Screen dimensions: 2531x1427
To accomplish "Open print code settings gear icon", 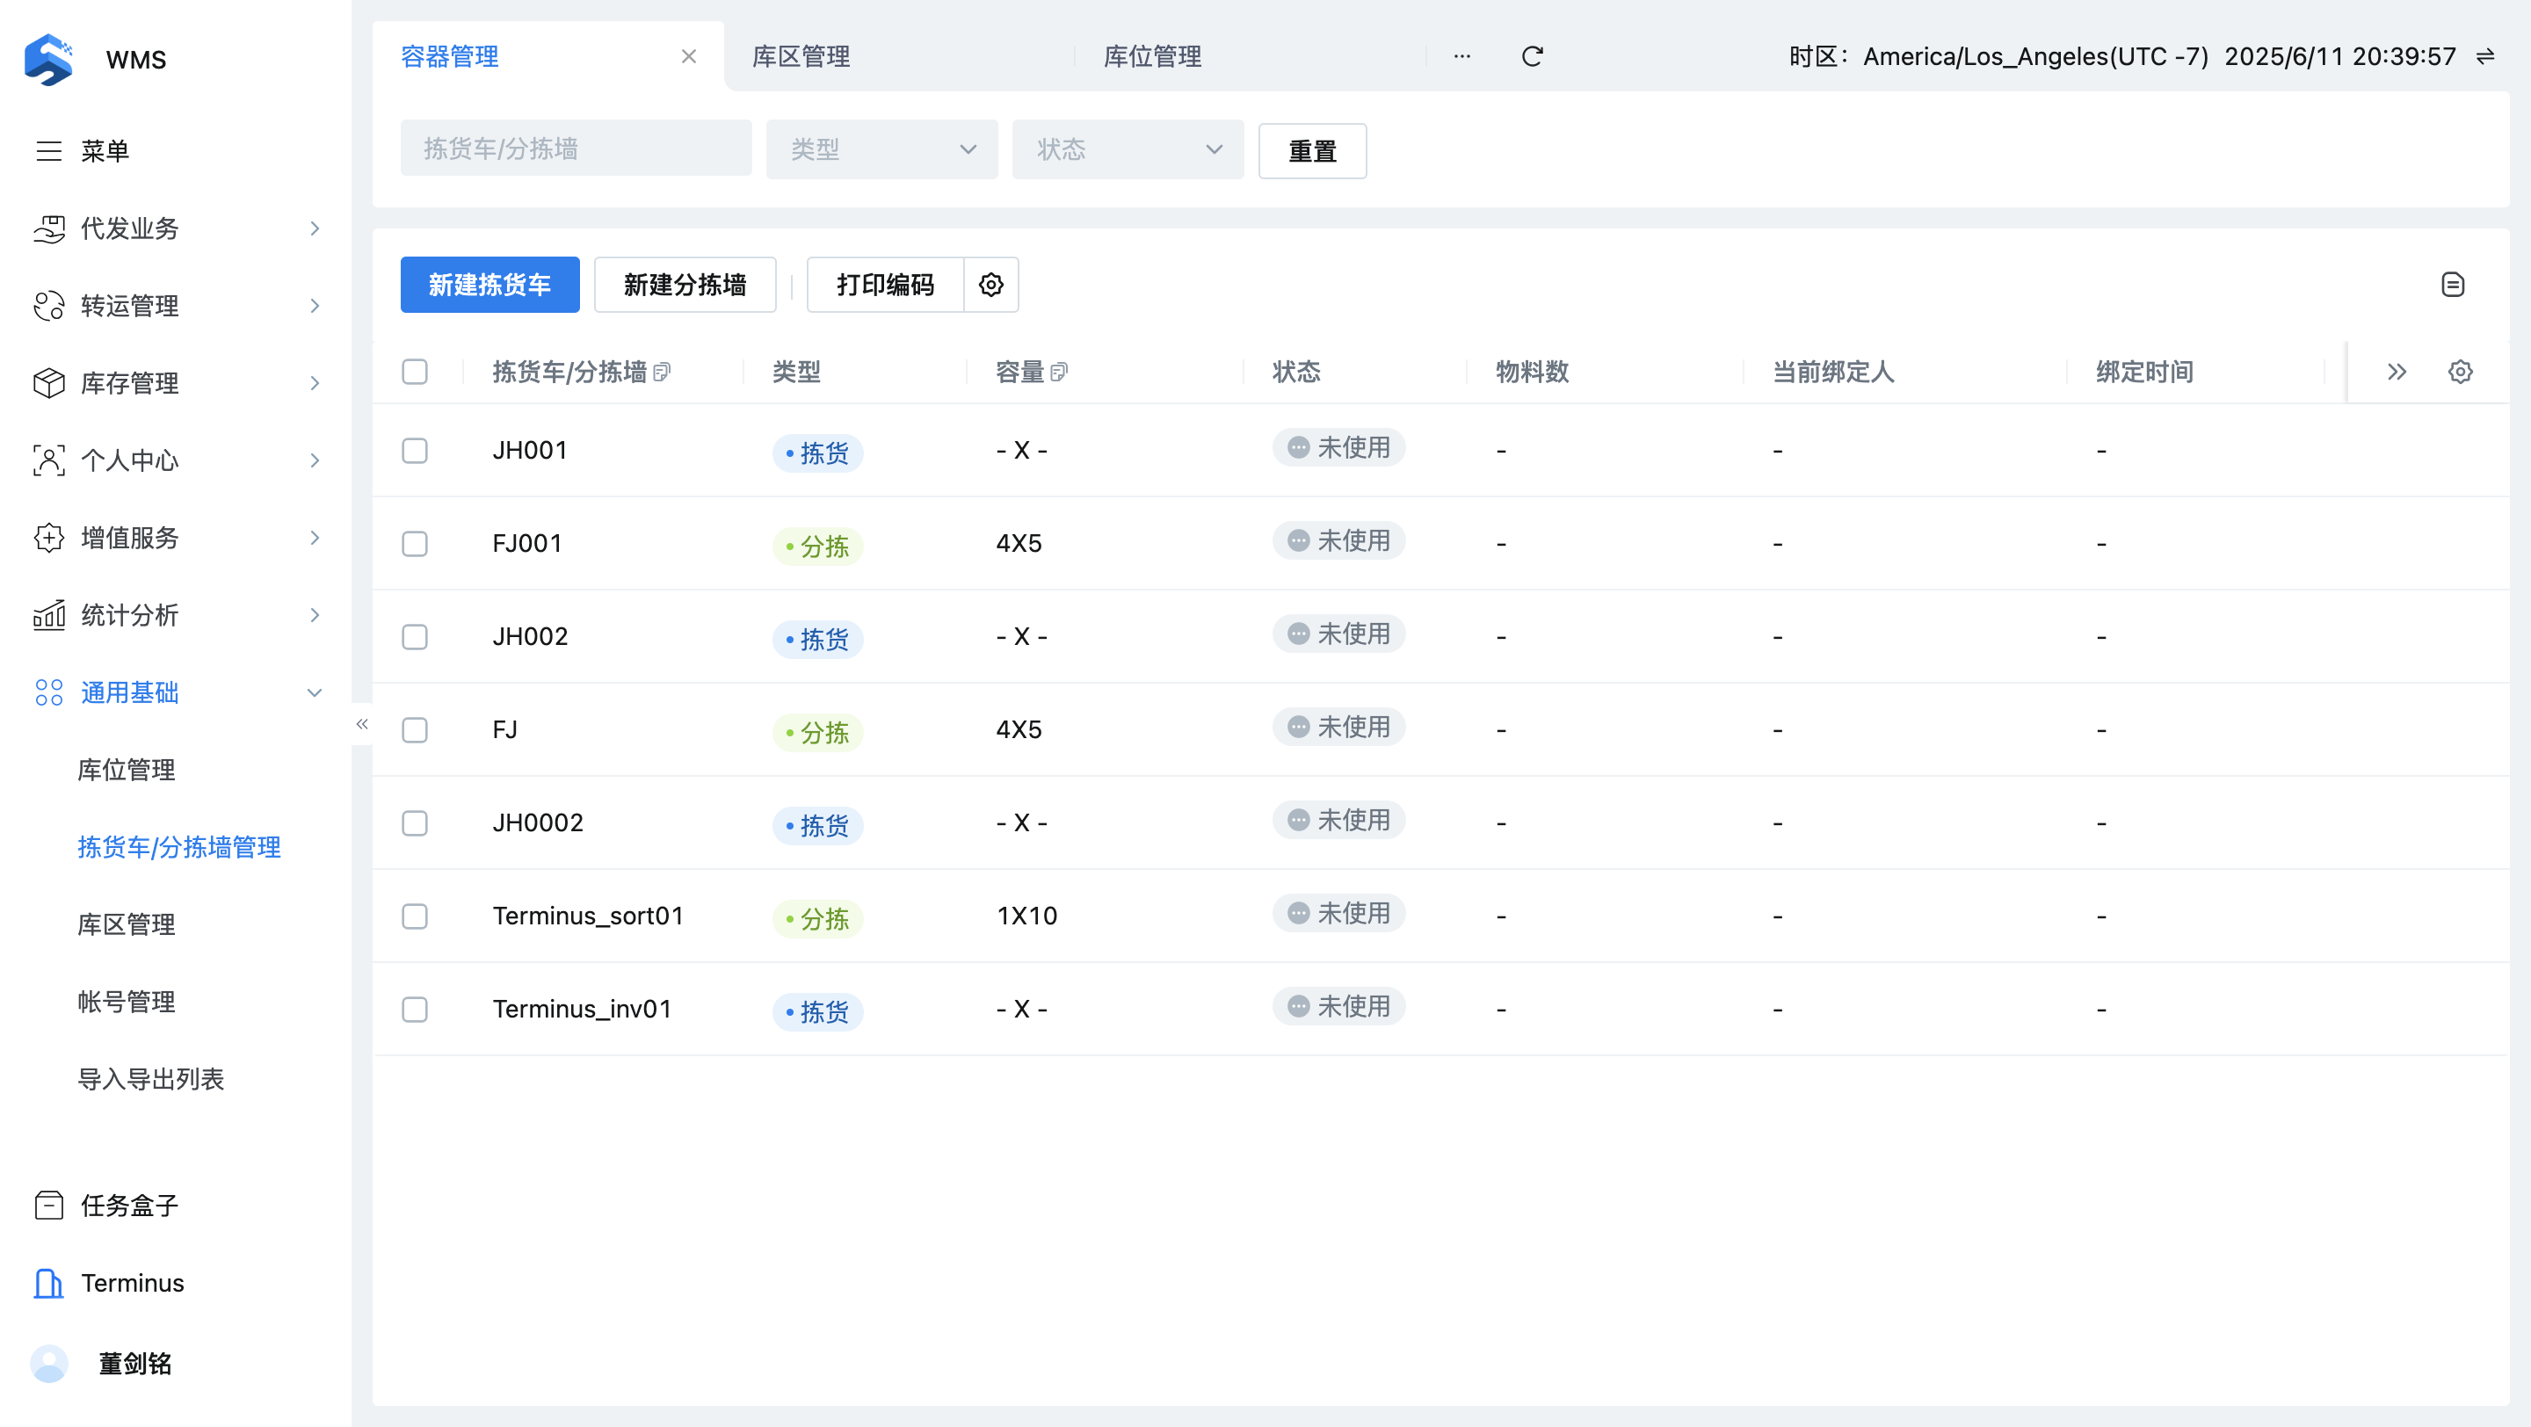I will (x=990, y=285).
